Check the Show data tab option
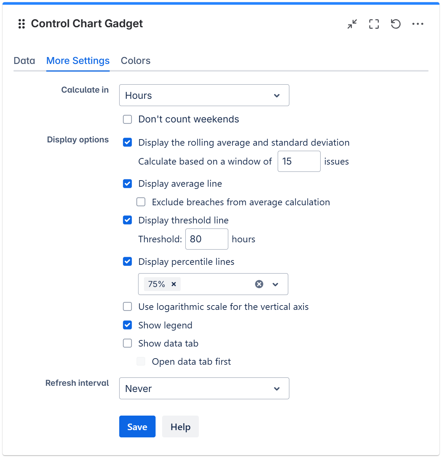Image resolution: width=442 pixels, height=457 pixels. click(x=128, y=343)
